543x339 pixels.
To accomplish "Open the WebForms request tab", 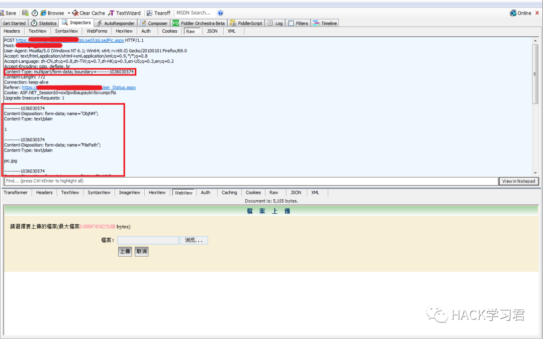I will tap(97, 31).
